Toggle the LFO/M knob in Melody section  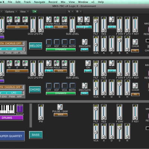(x=49, y=19)
